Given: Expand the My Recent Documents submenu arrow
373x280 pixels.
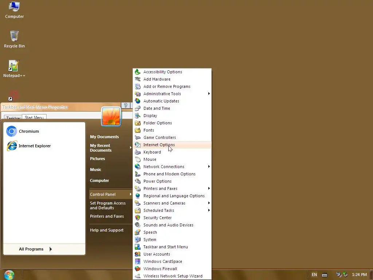Looking at the screenshot, I should point(130,148).
